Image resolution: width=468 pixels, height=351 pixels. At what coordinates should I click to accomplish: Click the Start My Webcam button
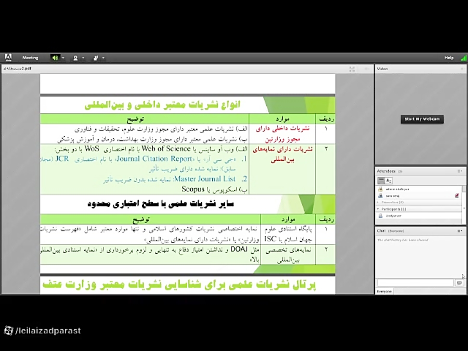pyautogui.click(x=422, y=119)
